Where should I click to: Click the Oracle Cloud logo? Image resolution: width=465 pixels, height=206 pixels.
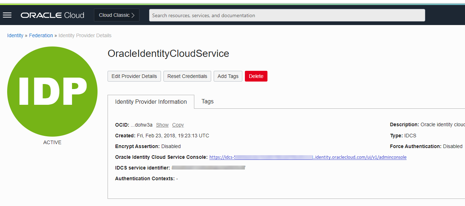coord(52,15)
